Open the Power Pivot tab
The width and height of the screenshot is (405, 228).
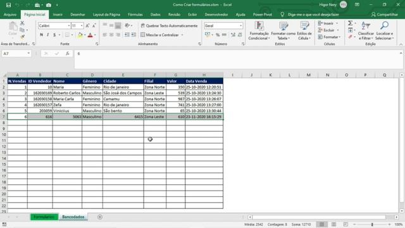262,15
